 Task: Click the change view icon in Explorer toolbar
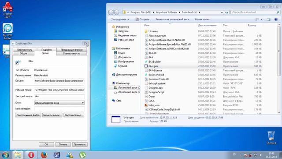(x=257, y=19)
